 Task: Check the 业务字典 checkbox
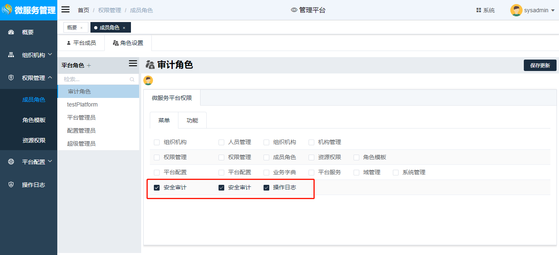pos(266,173)
